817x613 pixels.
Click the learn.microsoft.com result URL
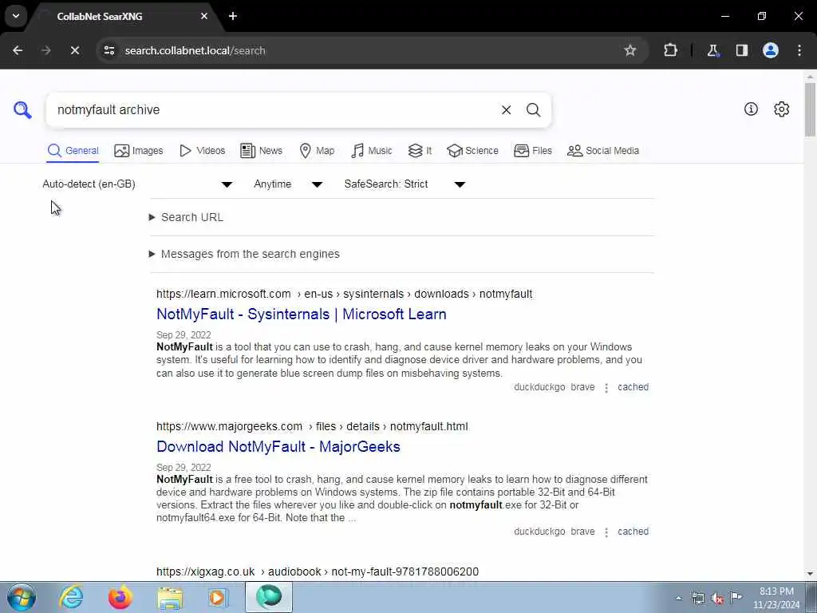pyautogui.click(x=345, y=294)
